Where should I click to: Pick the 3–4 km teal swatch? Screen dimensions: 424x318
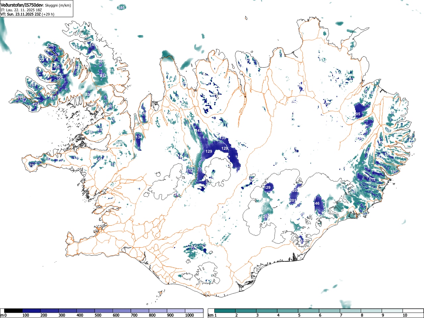(267, 311)
